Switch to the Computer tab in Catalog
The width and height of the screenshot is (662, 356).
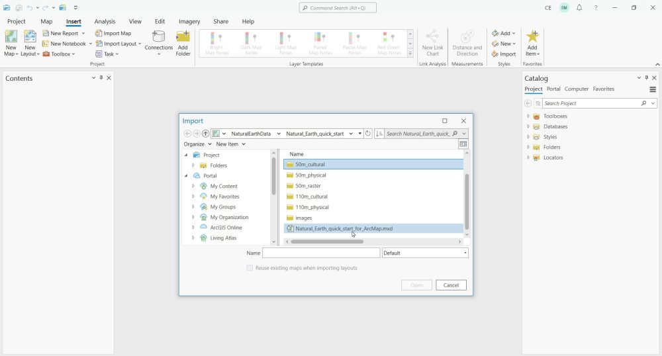577,89
